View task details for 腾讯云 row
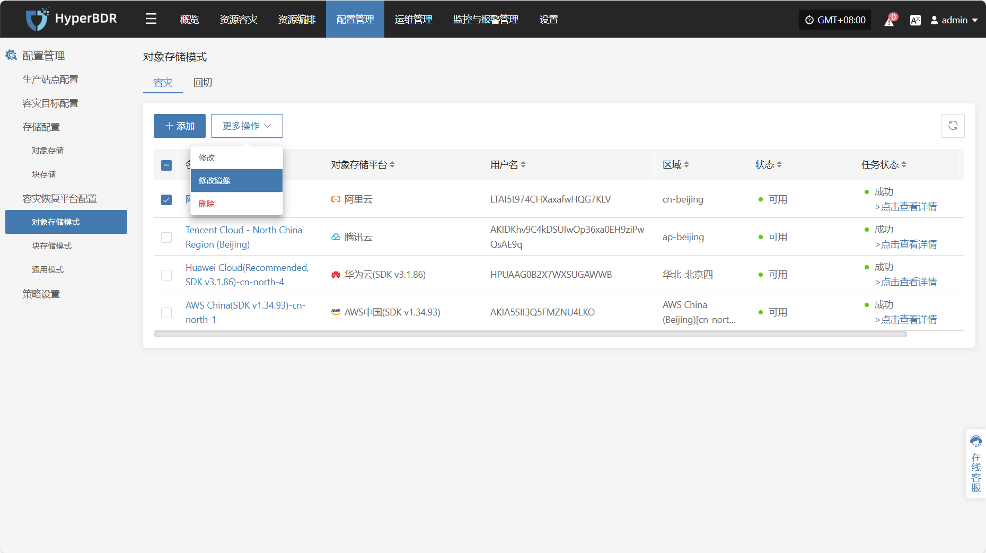986x553 pixels. pos(906,244)
